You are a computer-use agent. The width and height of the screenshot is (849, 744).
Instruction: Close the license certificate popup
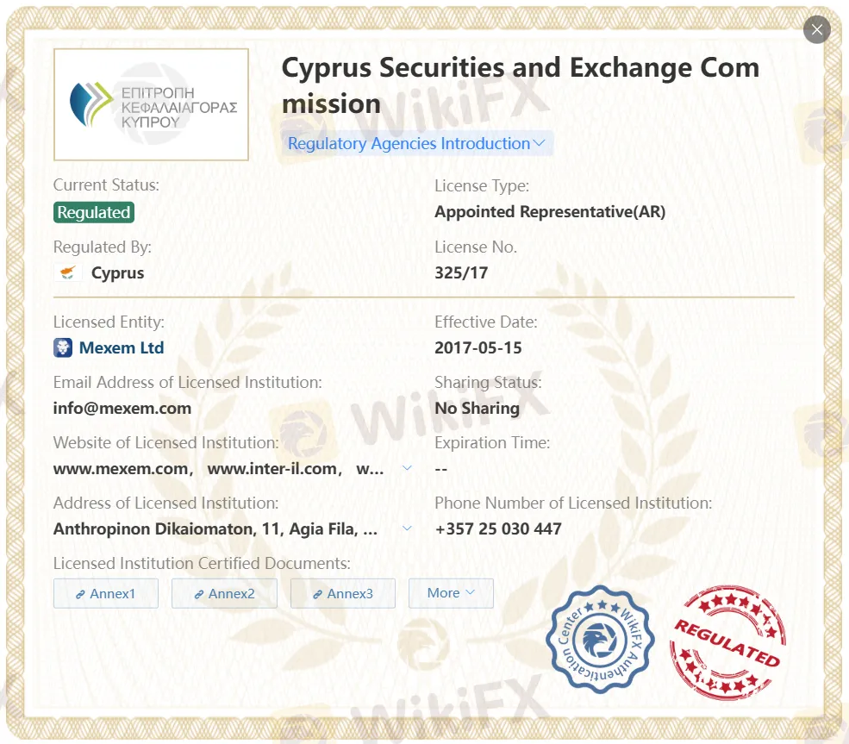816,30
